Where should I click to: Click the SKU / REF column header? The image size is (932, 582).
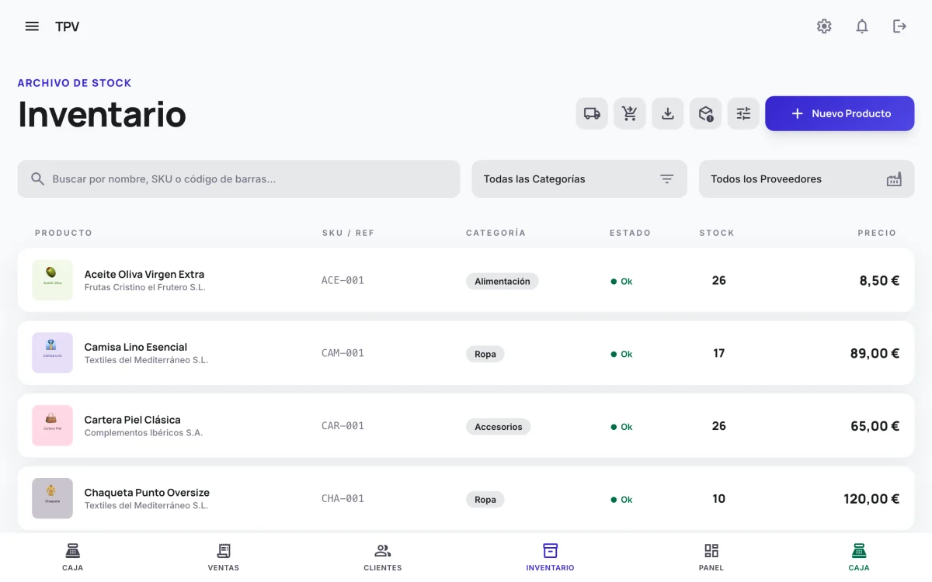click(x=348, y=233)
